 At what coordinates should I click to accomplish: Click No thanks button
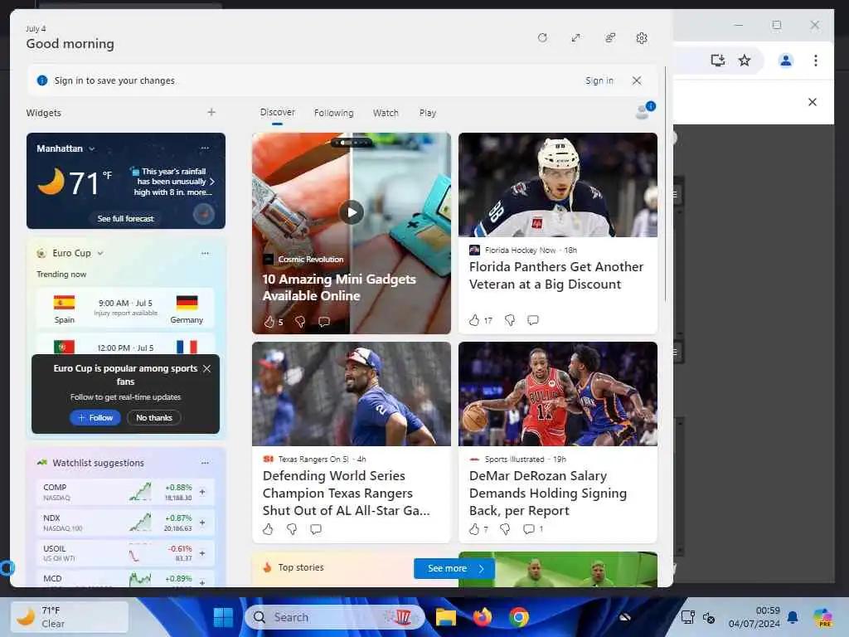(x=153, y=418)
